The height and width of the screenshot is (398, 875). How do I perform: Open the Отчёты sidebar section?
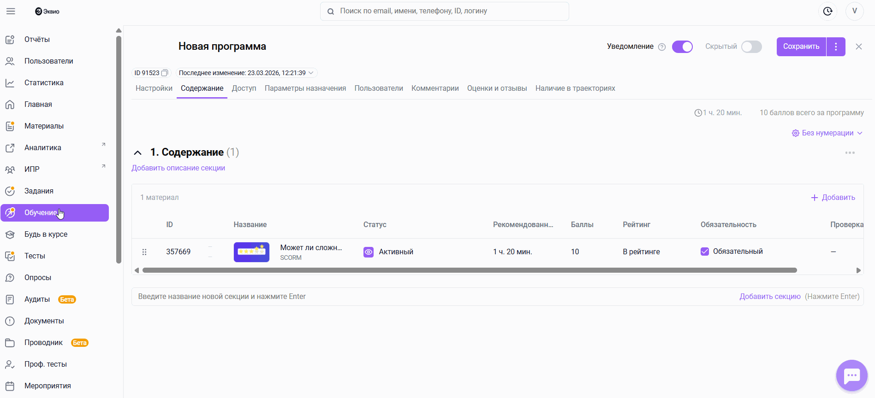[x=37, y=40]
